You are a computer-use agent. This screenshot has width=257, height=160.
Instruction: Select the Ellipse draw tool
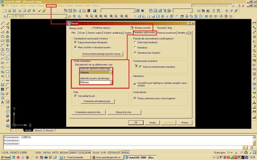point(2,63)
